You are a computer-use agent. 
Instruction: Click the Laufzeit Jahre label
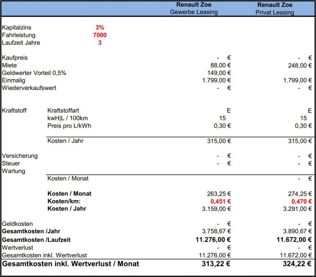click(x=21, y=43)
